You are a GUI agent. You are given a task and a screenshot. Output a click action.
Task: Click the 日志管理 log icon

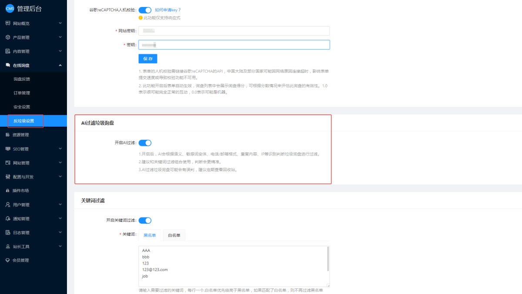point(8,232)
